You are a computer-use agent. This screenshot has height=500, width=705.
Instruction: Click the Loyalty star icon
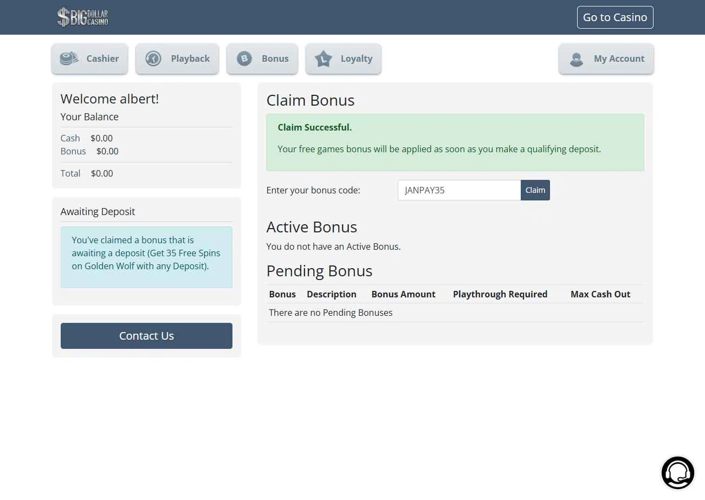tap(324, 59)
